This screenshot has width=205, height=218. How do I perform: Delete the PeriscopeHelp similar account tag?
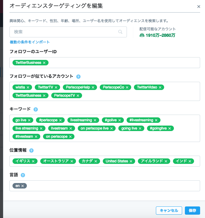click(x=93, y=87)
